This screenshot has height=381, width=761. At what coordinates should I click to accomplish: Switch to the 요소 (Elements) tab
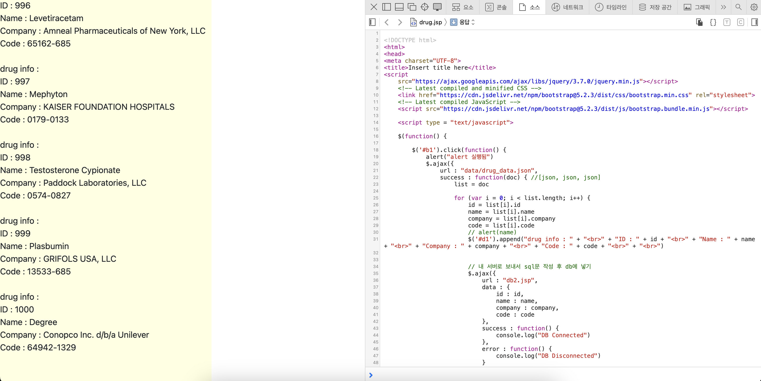[x=463, y=7]
